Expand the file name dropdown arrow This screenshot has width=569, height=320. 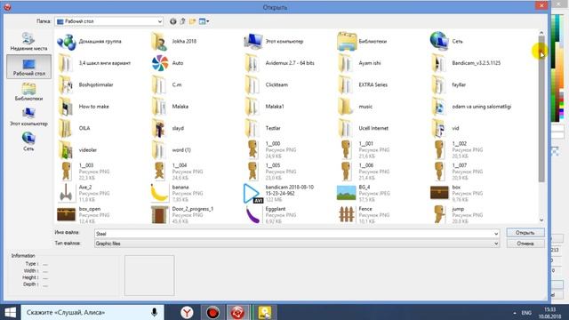coord(496,234)
